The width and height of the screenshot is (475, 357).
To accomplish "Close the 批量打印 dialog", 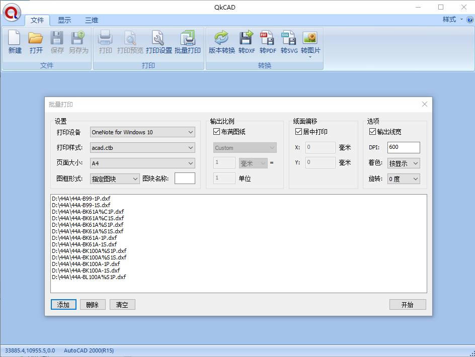I will (424, 104).
